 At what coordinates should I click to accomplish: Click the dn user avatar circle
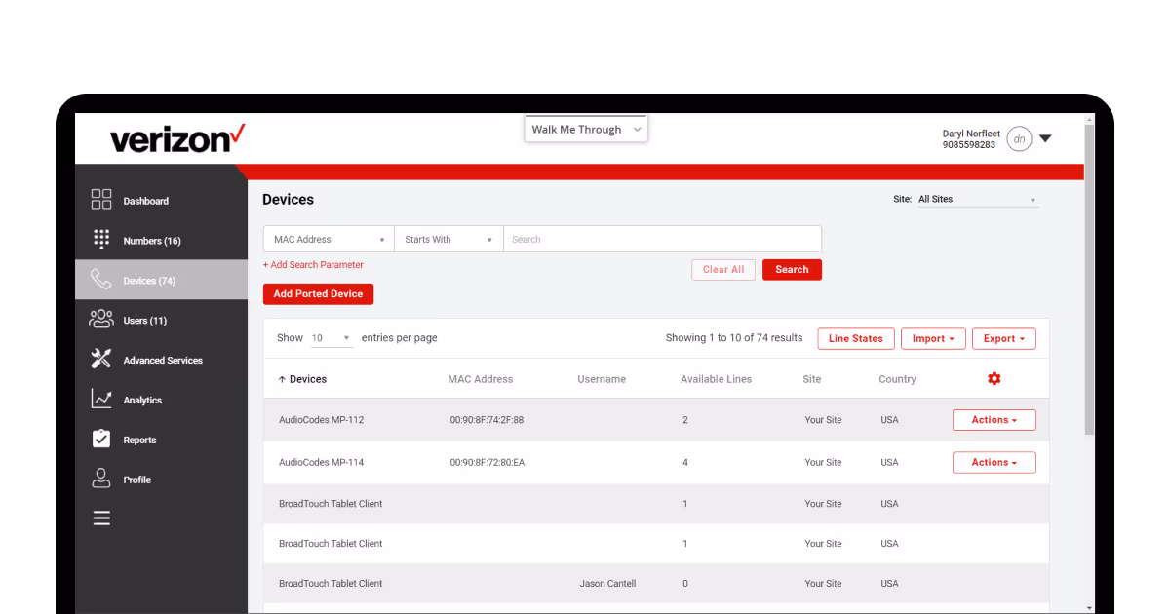[x=1019, y=139]
